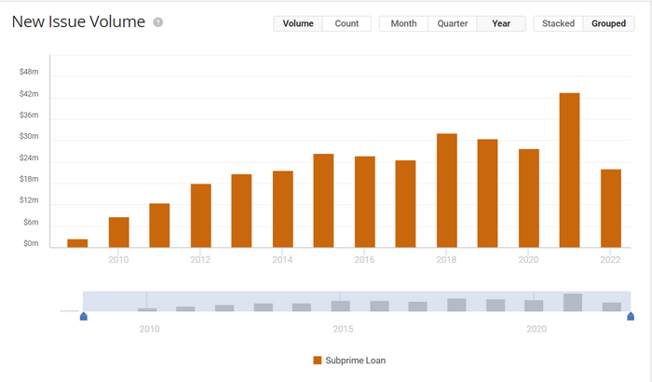Screen dimensions: 652x382
Task: Click the 2013 bar in chart
Action: click(241, 211)
